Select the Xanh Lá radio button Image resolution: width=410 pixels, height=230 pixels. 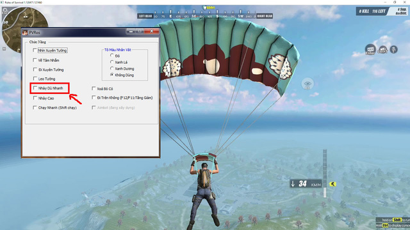click(112, 62)
